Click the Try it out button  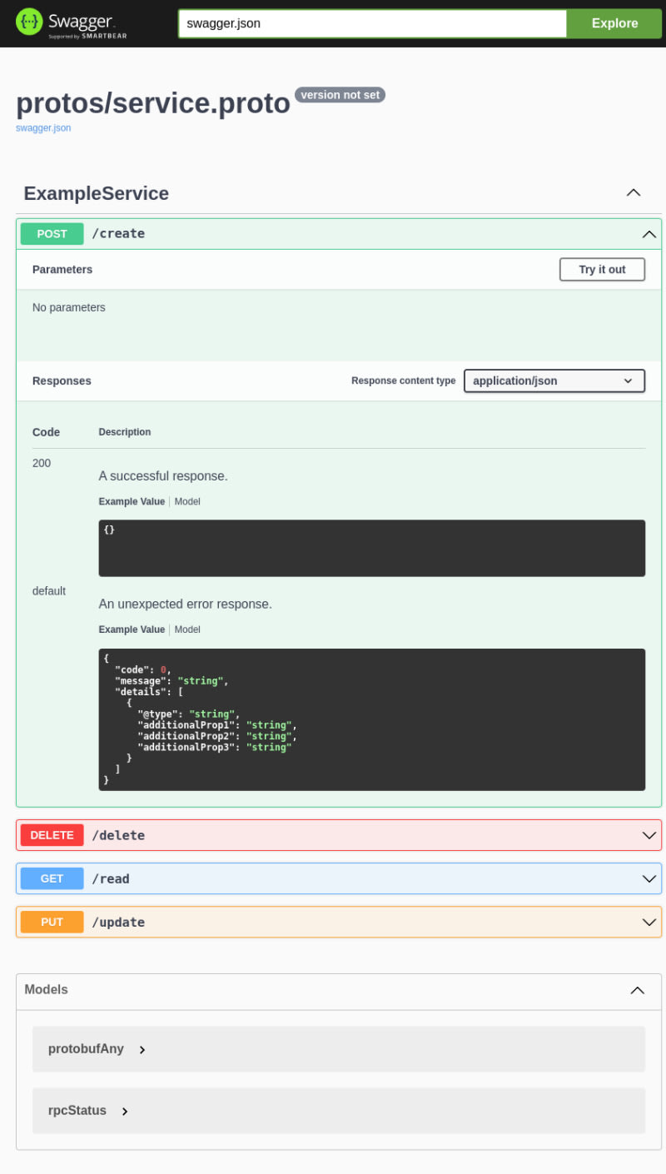click(602, 270)
